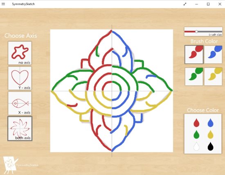The width and height of the screenshot is (225, 175).
Task: Choose the red color drop
Action: tap(196, 123)
